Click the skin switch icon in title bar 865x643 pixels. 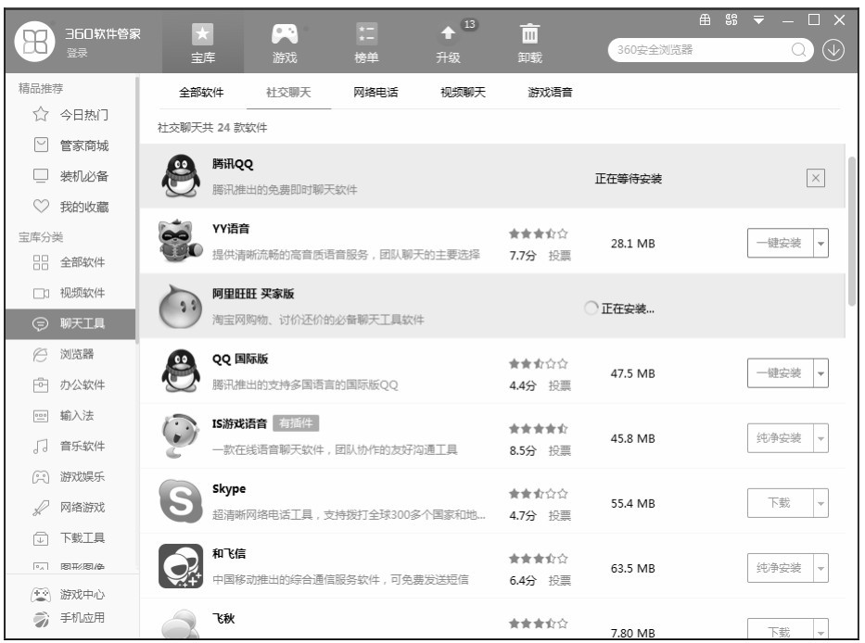[x=731, y=20]
